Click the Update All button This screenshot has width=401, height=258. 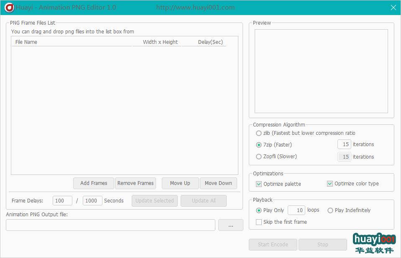point(204,201)
